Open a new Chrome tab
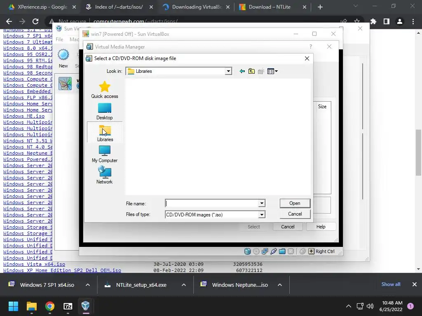 pyautogui.click(x=320, y=7)
